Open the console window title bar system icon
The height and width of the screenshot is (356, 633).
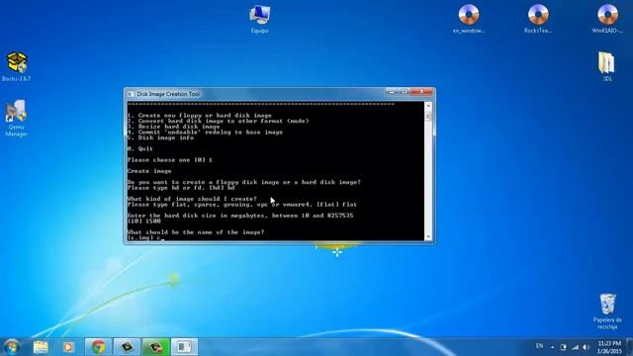point(131,94)
